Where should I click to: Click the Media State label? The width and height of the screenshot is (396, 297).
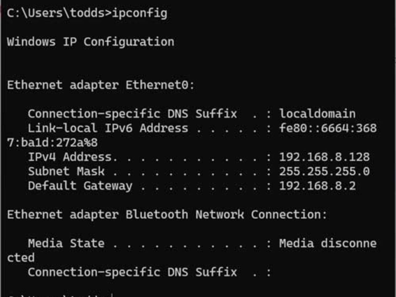66,244
